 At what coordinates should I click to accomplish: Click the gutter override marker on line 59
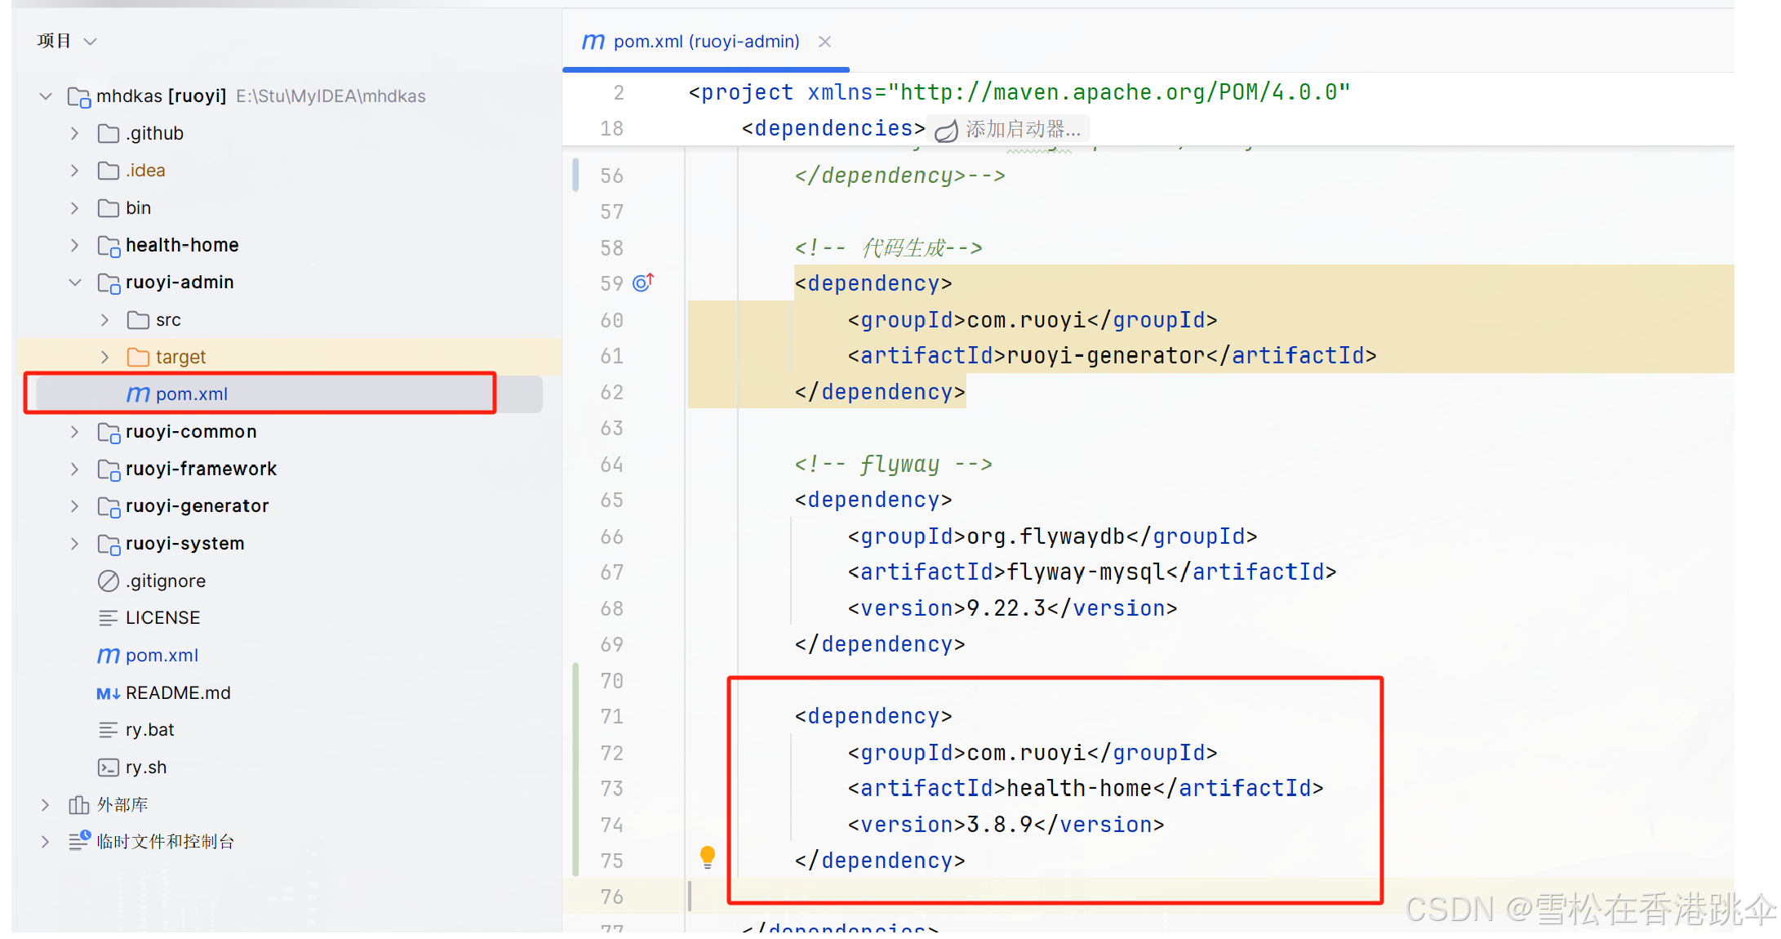(643, 283)
